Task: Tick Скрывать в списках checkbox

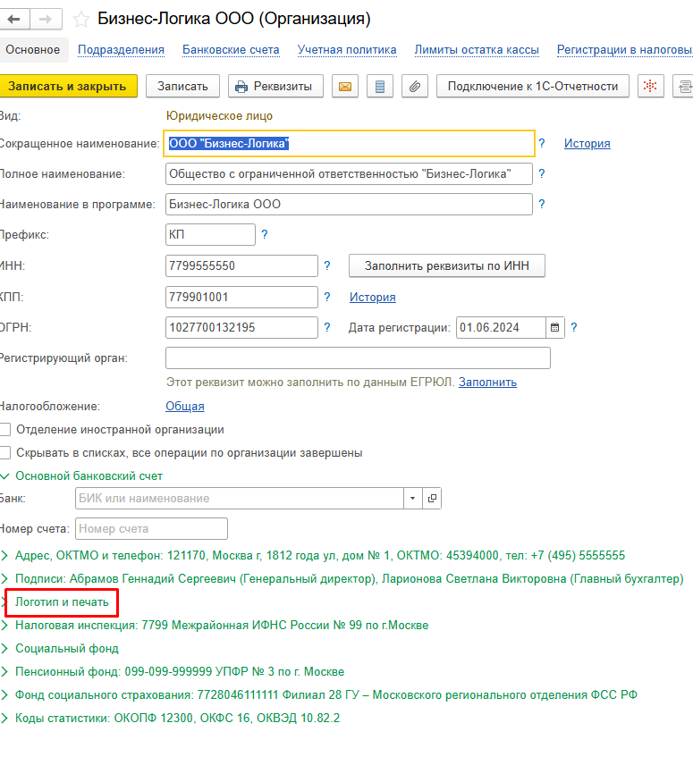Action: pyautogui.click(x=5, y=452)
